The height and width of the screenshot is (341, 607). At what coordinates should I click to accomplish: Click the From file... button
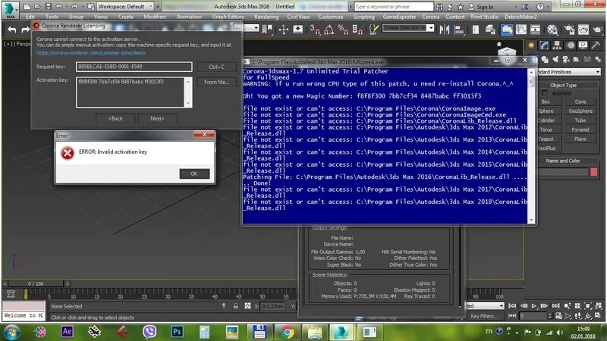(216, 82)
